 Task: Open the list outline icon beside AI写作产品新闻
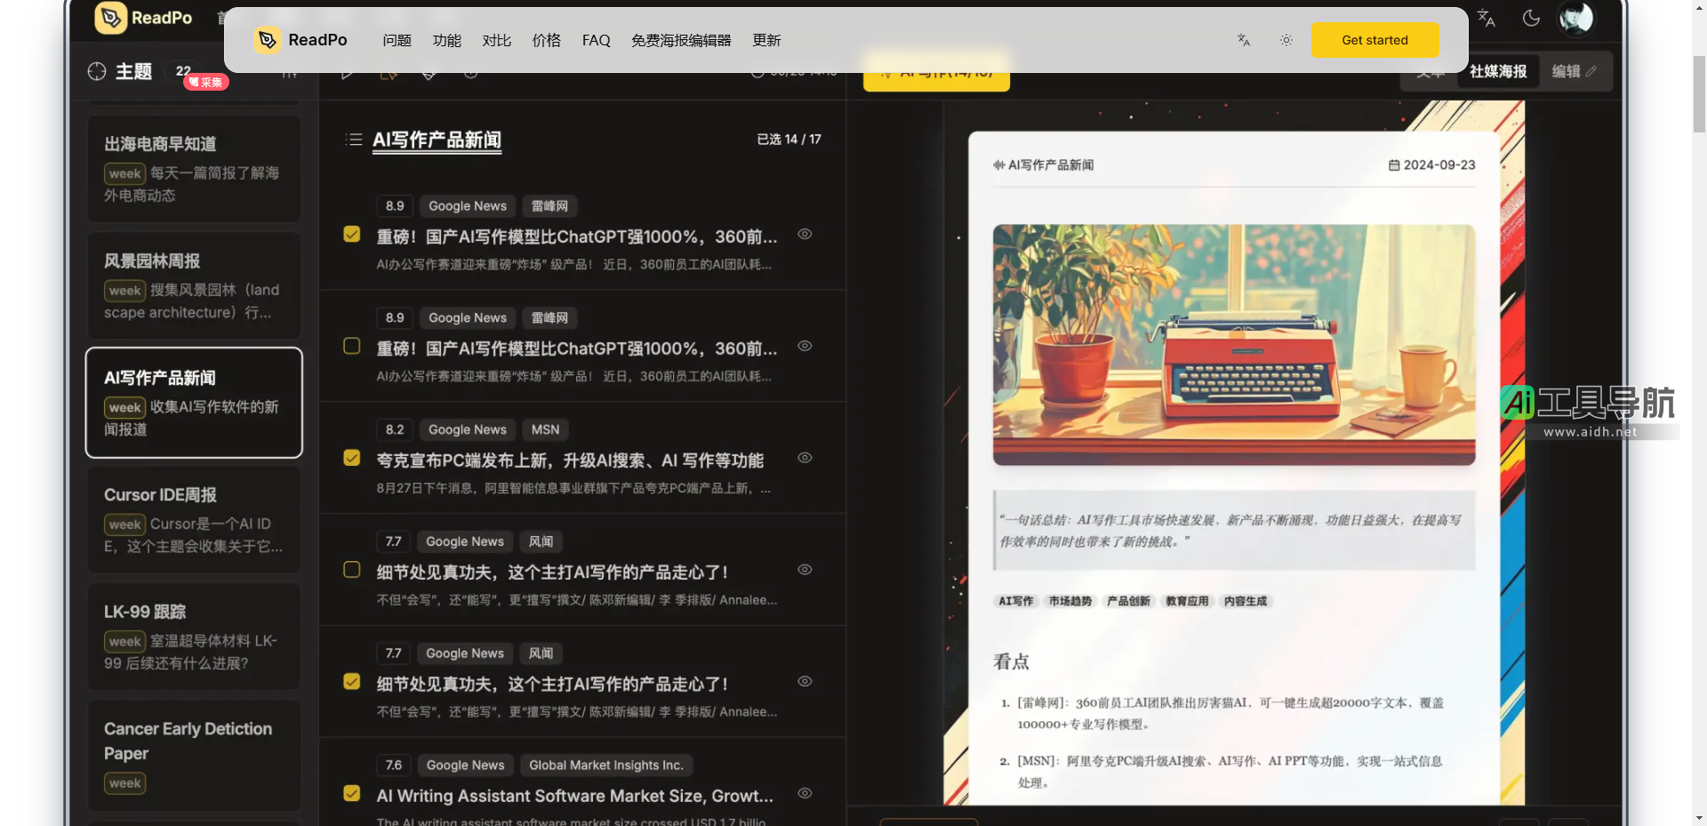click(354, 140)
